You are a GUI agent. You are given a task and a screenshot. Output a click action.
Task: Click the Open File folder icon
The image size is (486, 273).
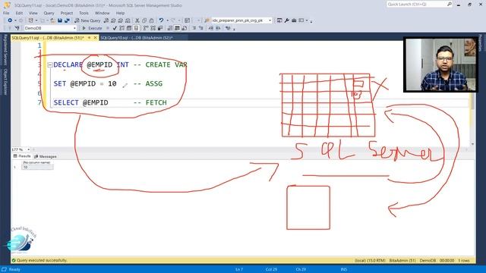[53, 20]
